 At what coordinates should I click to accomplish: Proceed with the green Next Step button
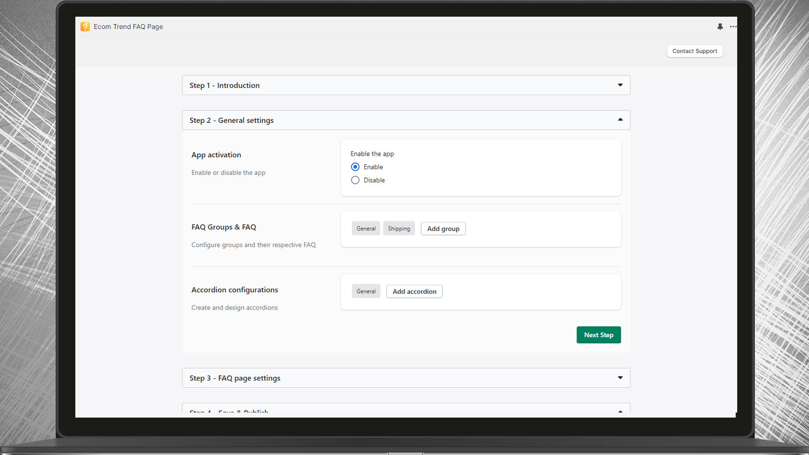point(598,335)
